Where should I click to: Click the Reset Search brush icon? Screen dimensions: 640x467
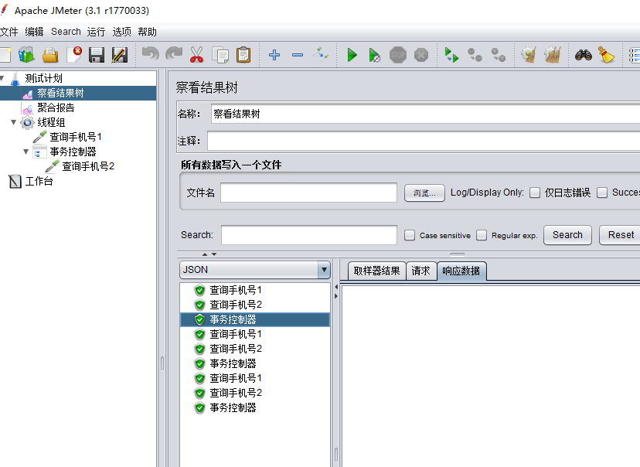pos(606,55)
